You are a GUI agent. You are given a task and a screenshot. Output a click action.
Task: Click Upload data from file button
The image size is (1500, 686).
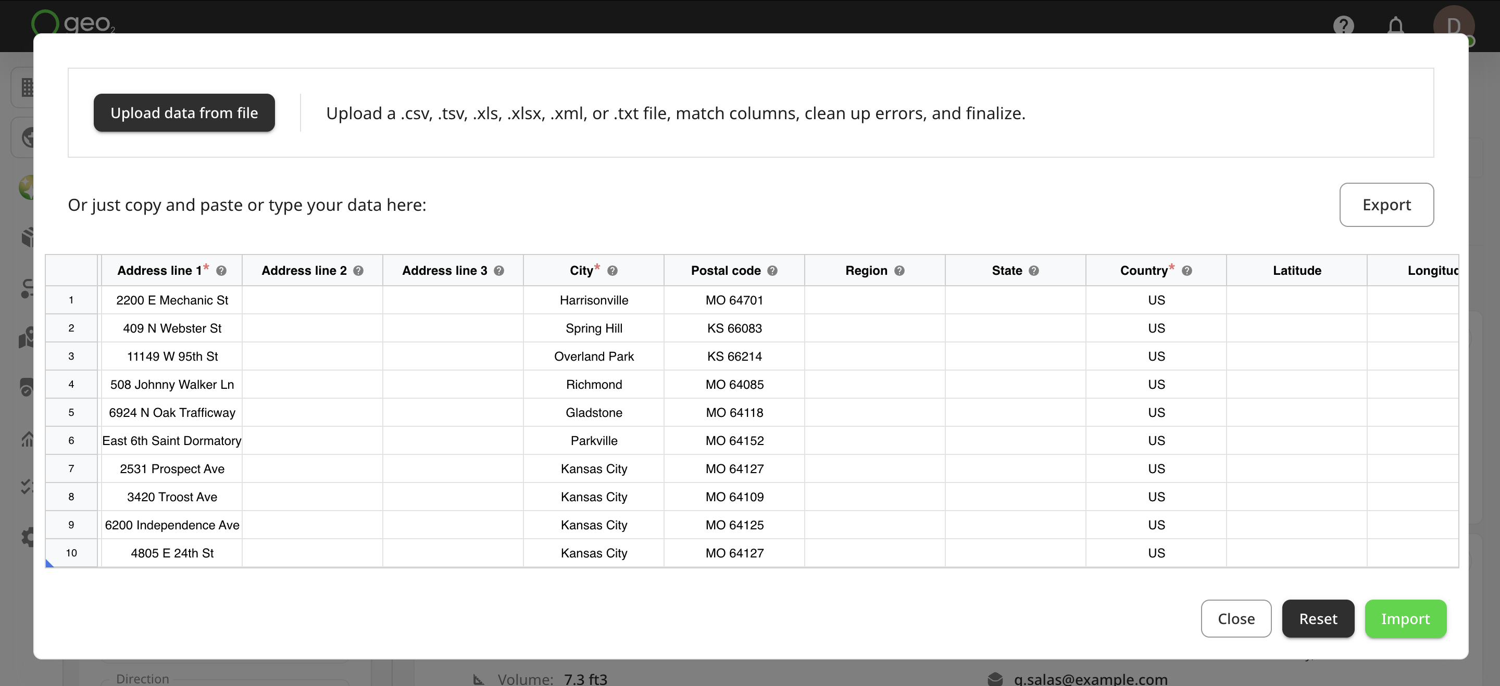(184, 113)
